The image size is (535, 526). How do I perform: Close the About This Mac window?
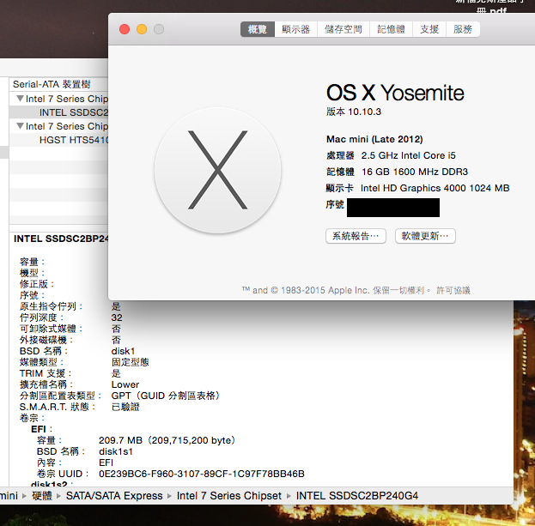click(x=125, y=29)
